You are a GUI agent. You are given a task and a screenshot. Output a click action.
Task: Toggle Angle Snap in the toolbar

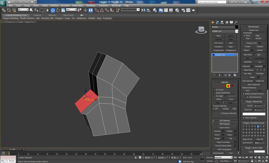pyautogui.click(x=102, y=10)
